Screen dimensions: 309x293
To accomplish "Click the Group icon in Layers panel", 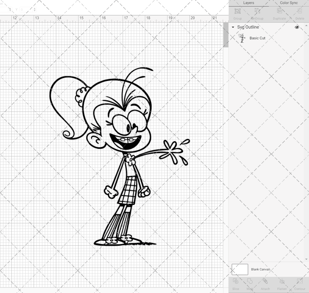I will coord(237,11).
